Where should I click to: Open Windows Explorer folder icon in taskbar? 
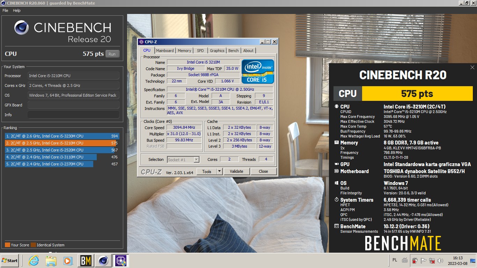(51, 260)
